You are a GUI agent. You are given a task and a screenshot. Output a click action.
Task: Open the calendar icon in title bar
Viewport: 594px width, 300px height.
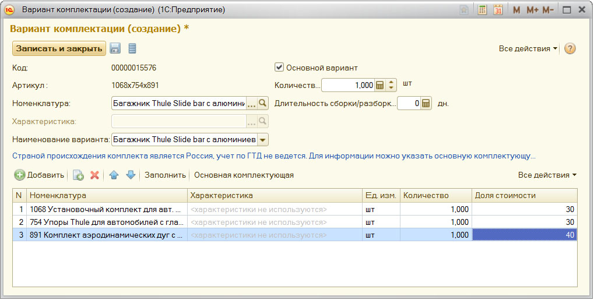pos(498,10)
